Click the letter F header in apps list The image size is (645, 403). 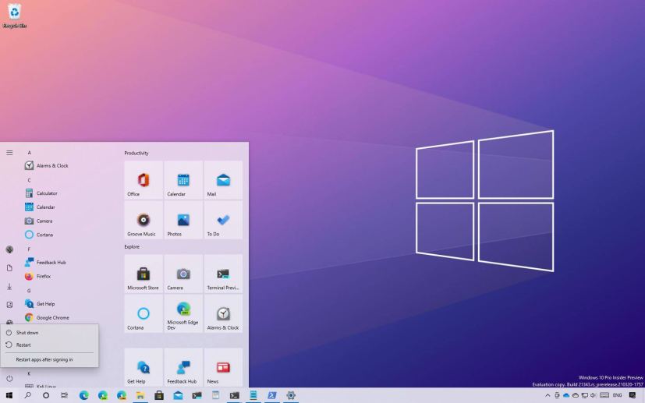pyautogui.click(x=29, y=249)
